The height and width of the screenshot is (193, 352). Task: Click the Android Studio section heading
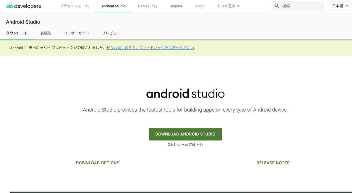tap(23, 22)
